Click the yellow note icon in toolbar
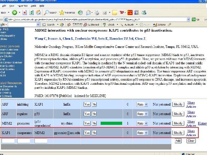 click(x=115, y=13)
